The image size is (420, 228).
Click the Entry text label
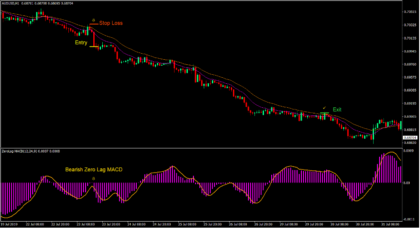[x=81, y=43]
